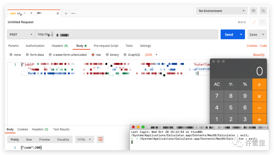Close the POST request tab
Viewport: 274px width, 155px height.
pos(58,13)
